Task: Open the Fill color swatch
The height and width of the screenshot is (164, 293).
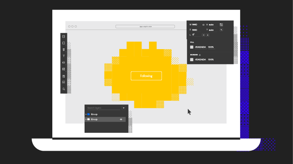Action: click(192, 47)
